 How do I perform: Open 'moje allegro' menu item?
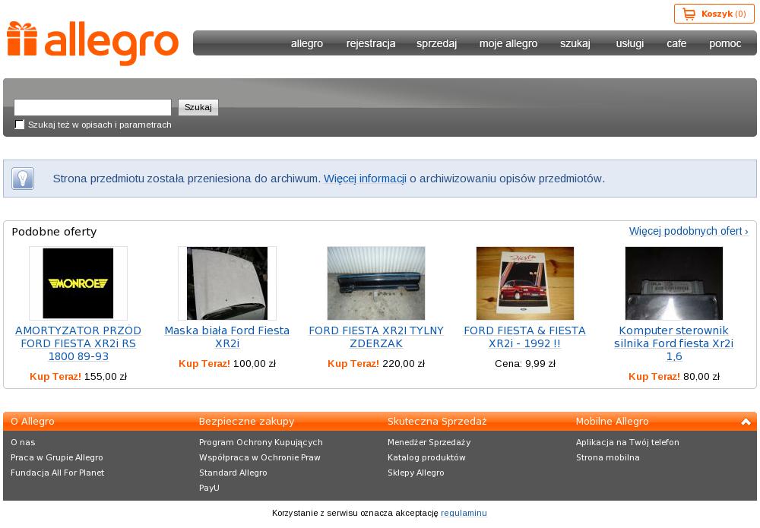coord(508,43)
